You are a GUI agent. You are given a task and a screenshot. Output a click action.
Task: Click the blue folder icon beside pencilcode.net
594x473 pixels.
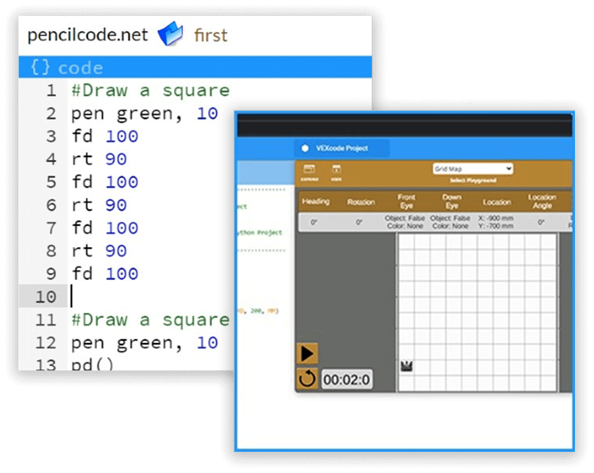pos(170,34)
